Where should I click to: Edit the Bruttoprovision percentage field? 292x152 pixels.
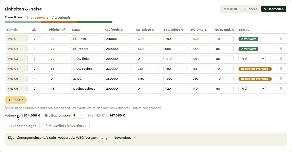pyautogui.click(x=79, y=115)
